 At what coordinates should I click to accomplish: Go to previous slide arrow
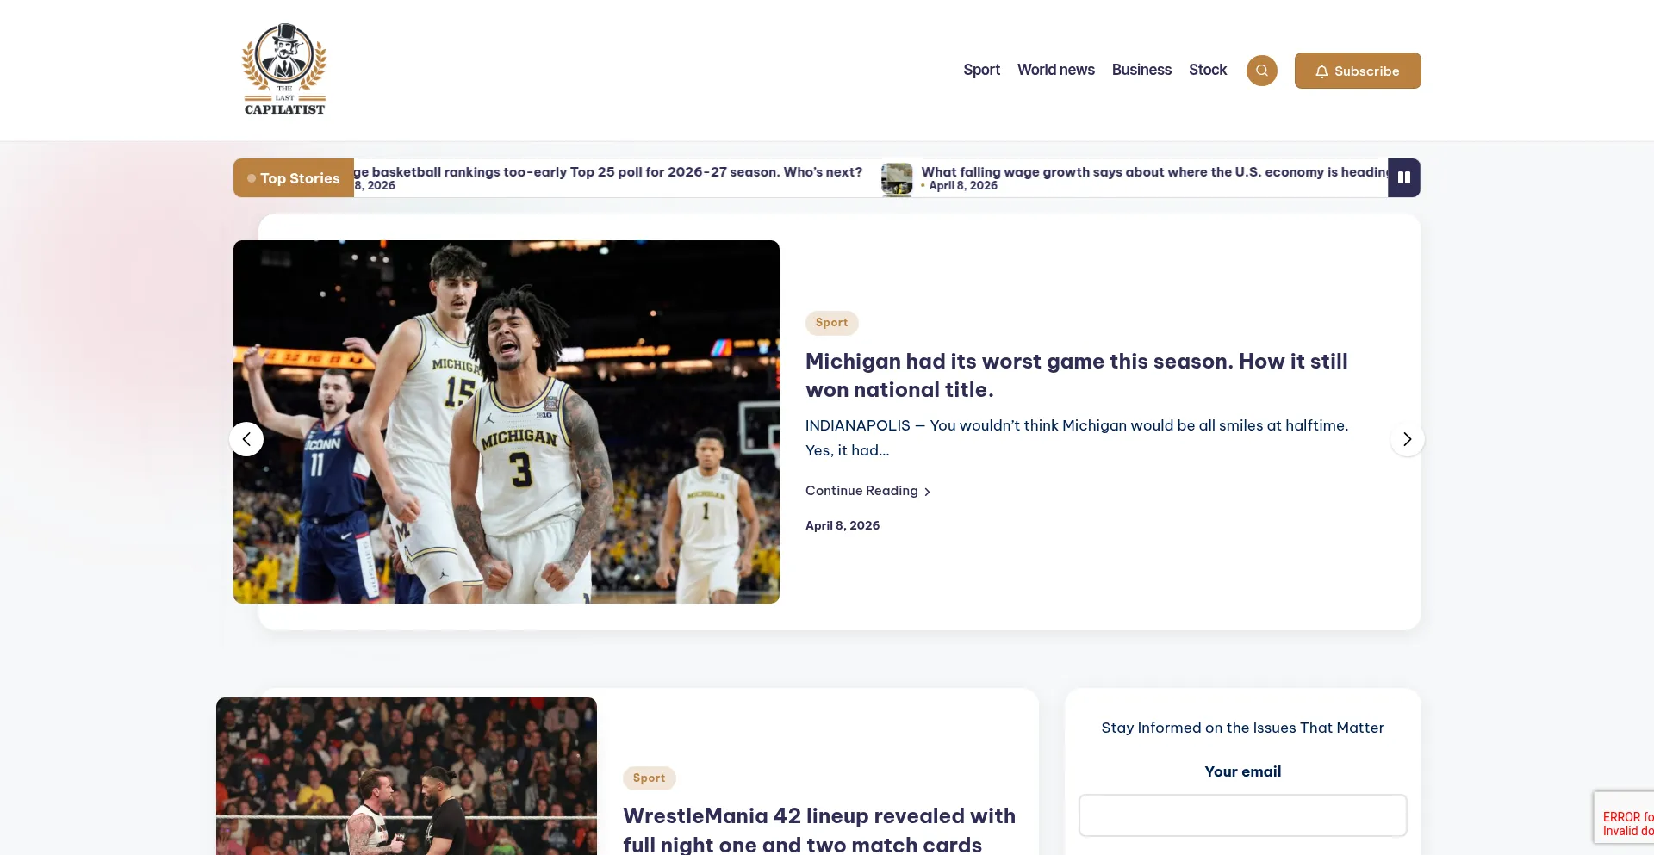tap(246, 439)
